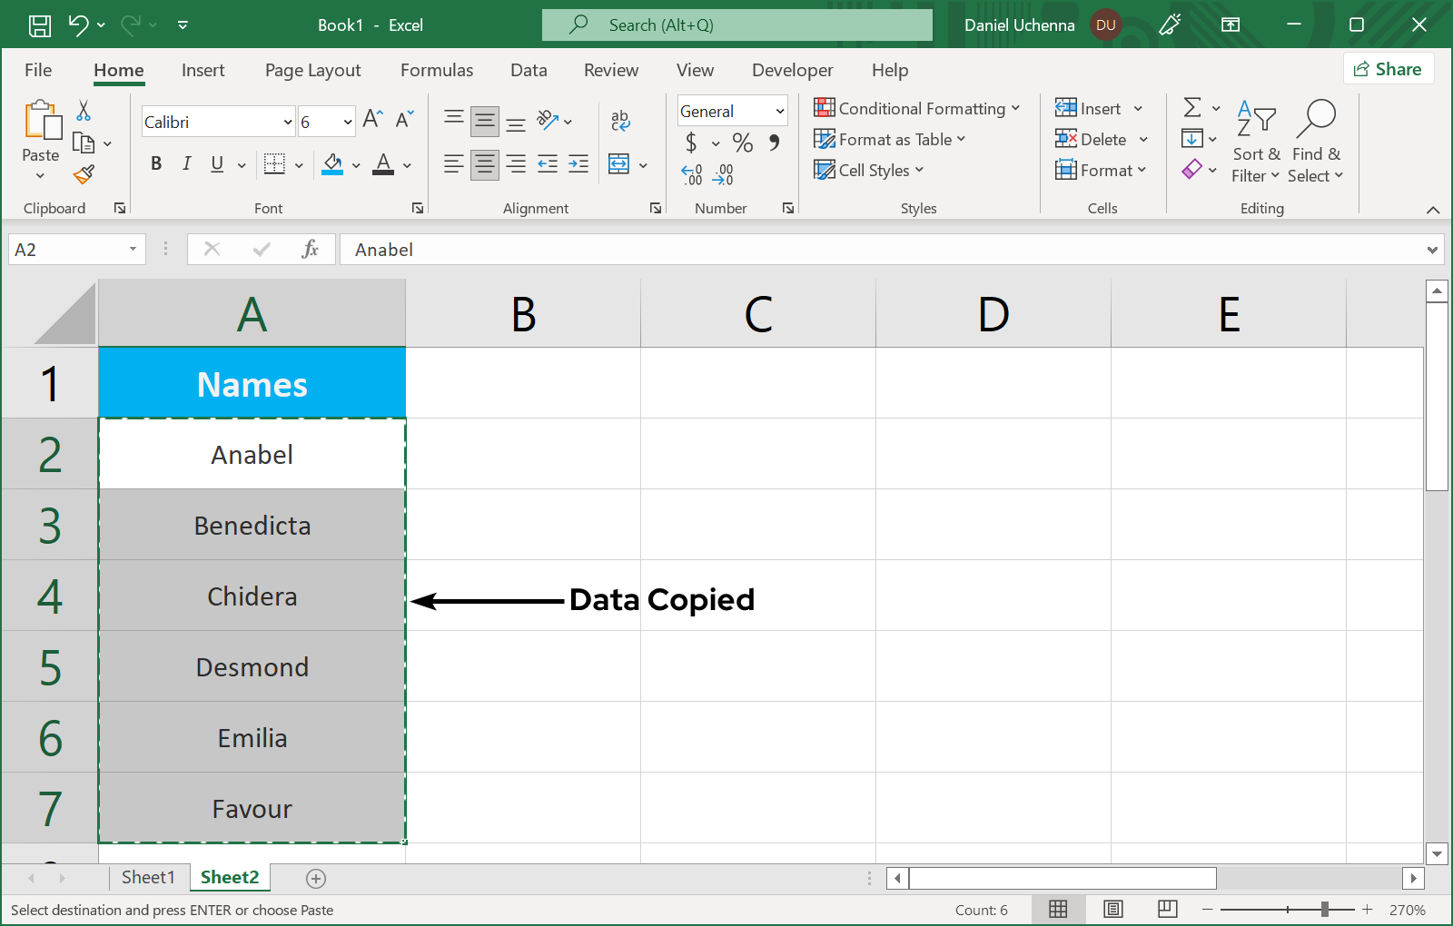Click the Save icon in title bar
The height and width of the screenshot is (926, 1453).
[40, 25]
